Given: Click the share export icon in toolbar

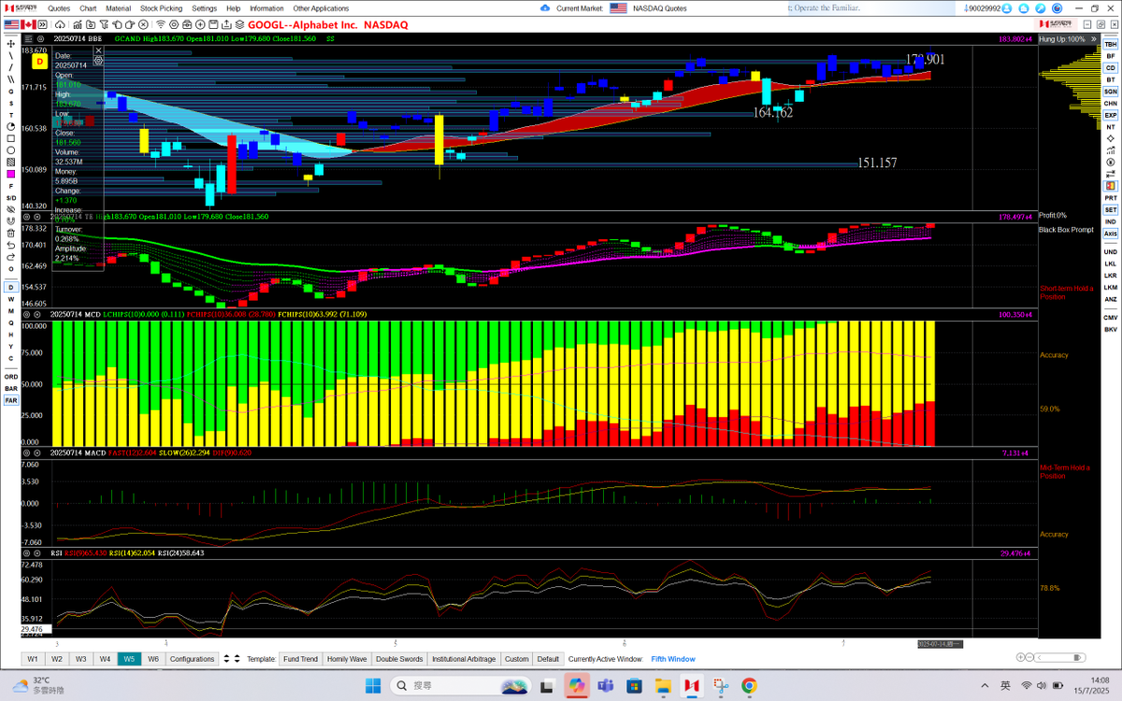Looking at the screenshot, I should pyautogui.click(x=226, y=23).
